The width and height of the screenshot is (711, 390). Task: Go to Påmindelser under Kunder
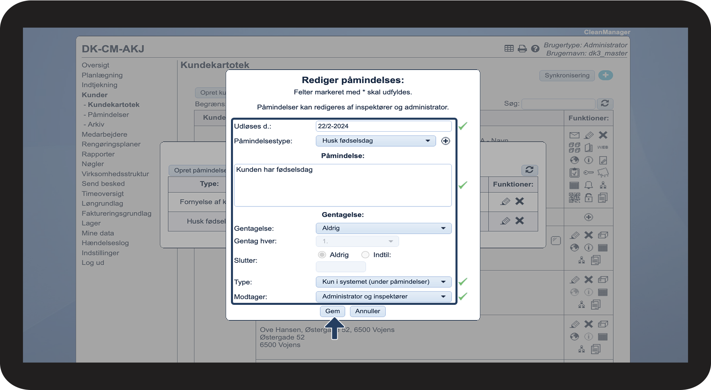click(x=108, y=114)
